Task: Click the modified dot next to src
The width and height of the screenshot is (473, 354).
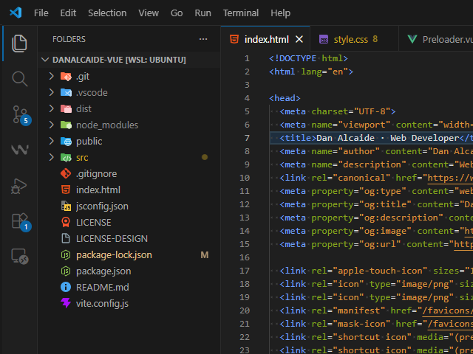Action: coord(205,157)
